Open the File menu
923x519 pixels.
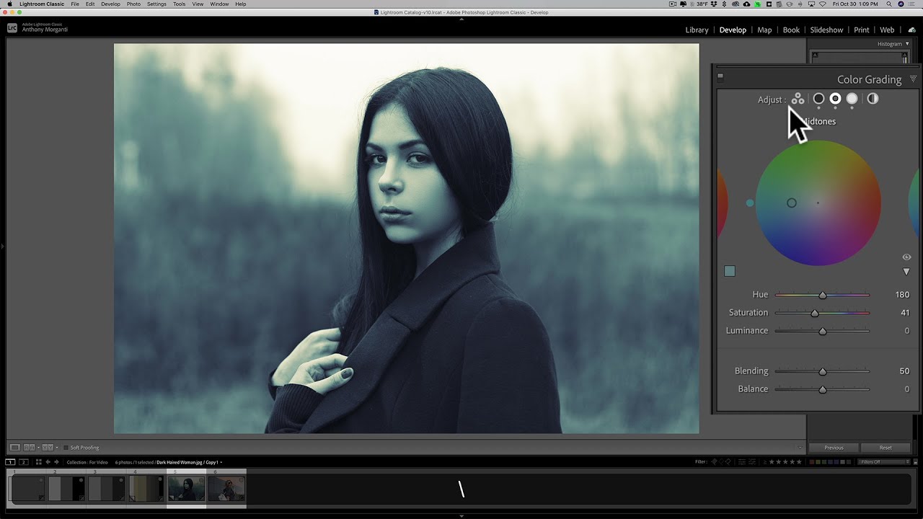click(75, 4)
